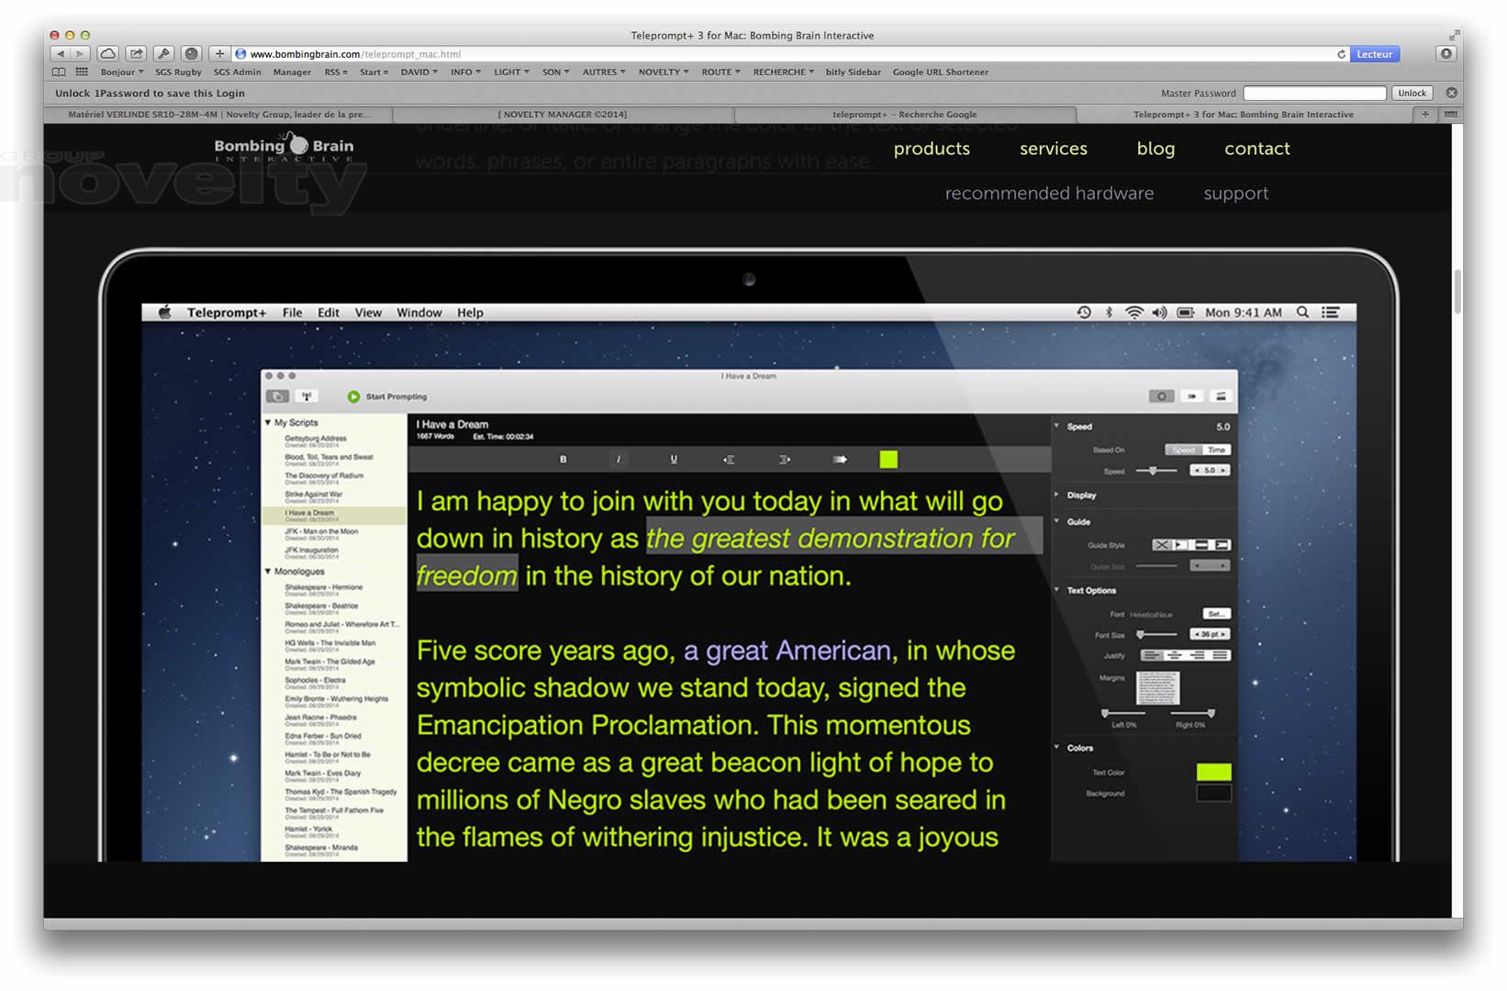Open the iCloud tabs button in Safari

coord(108,54)
